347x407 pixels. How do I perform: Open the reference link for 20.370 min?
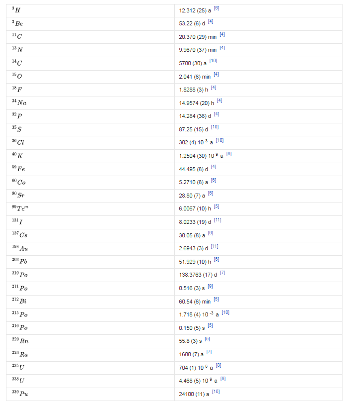tap(222, 35)
